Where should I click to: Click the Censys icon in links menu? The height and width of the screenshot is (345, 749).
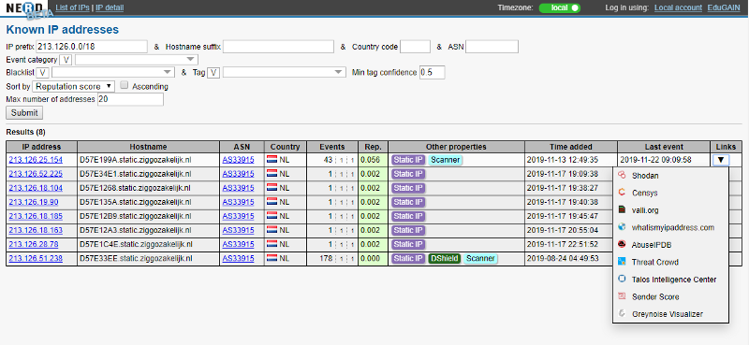(x=622, y=193)
